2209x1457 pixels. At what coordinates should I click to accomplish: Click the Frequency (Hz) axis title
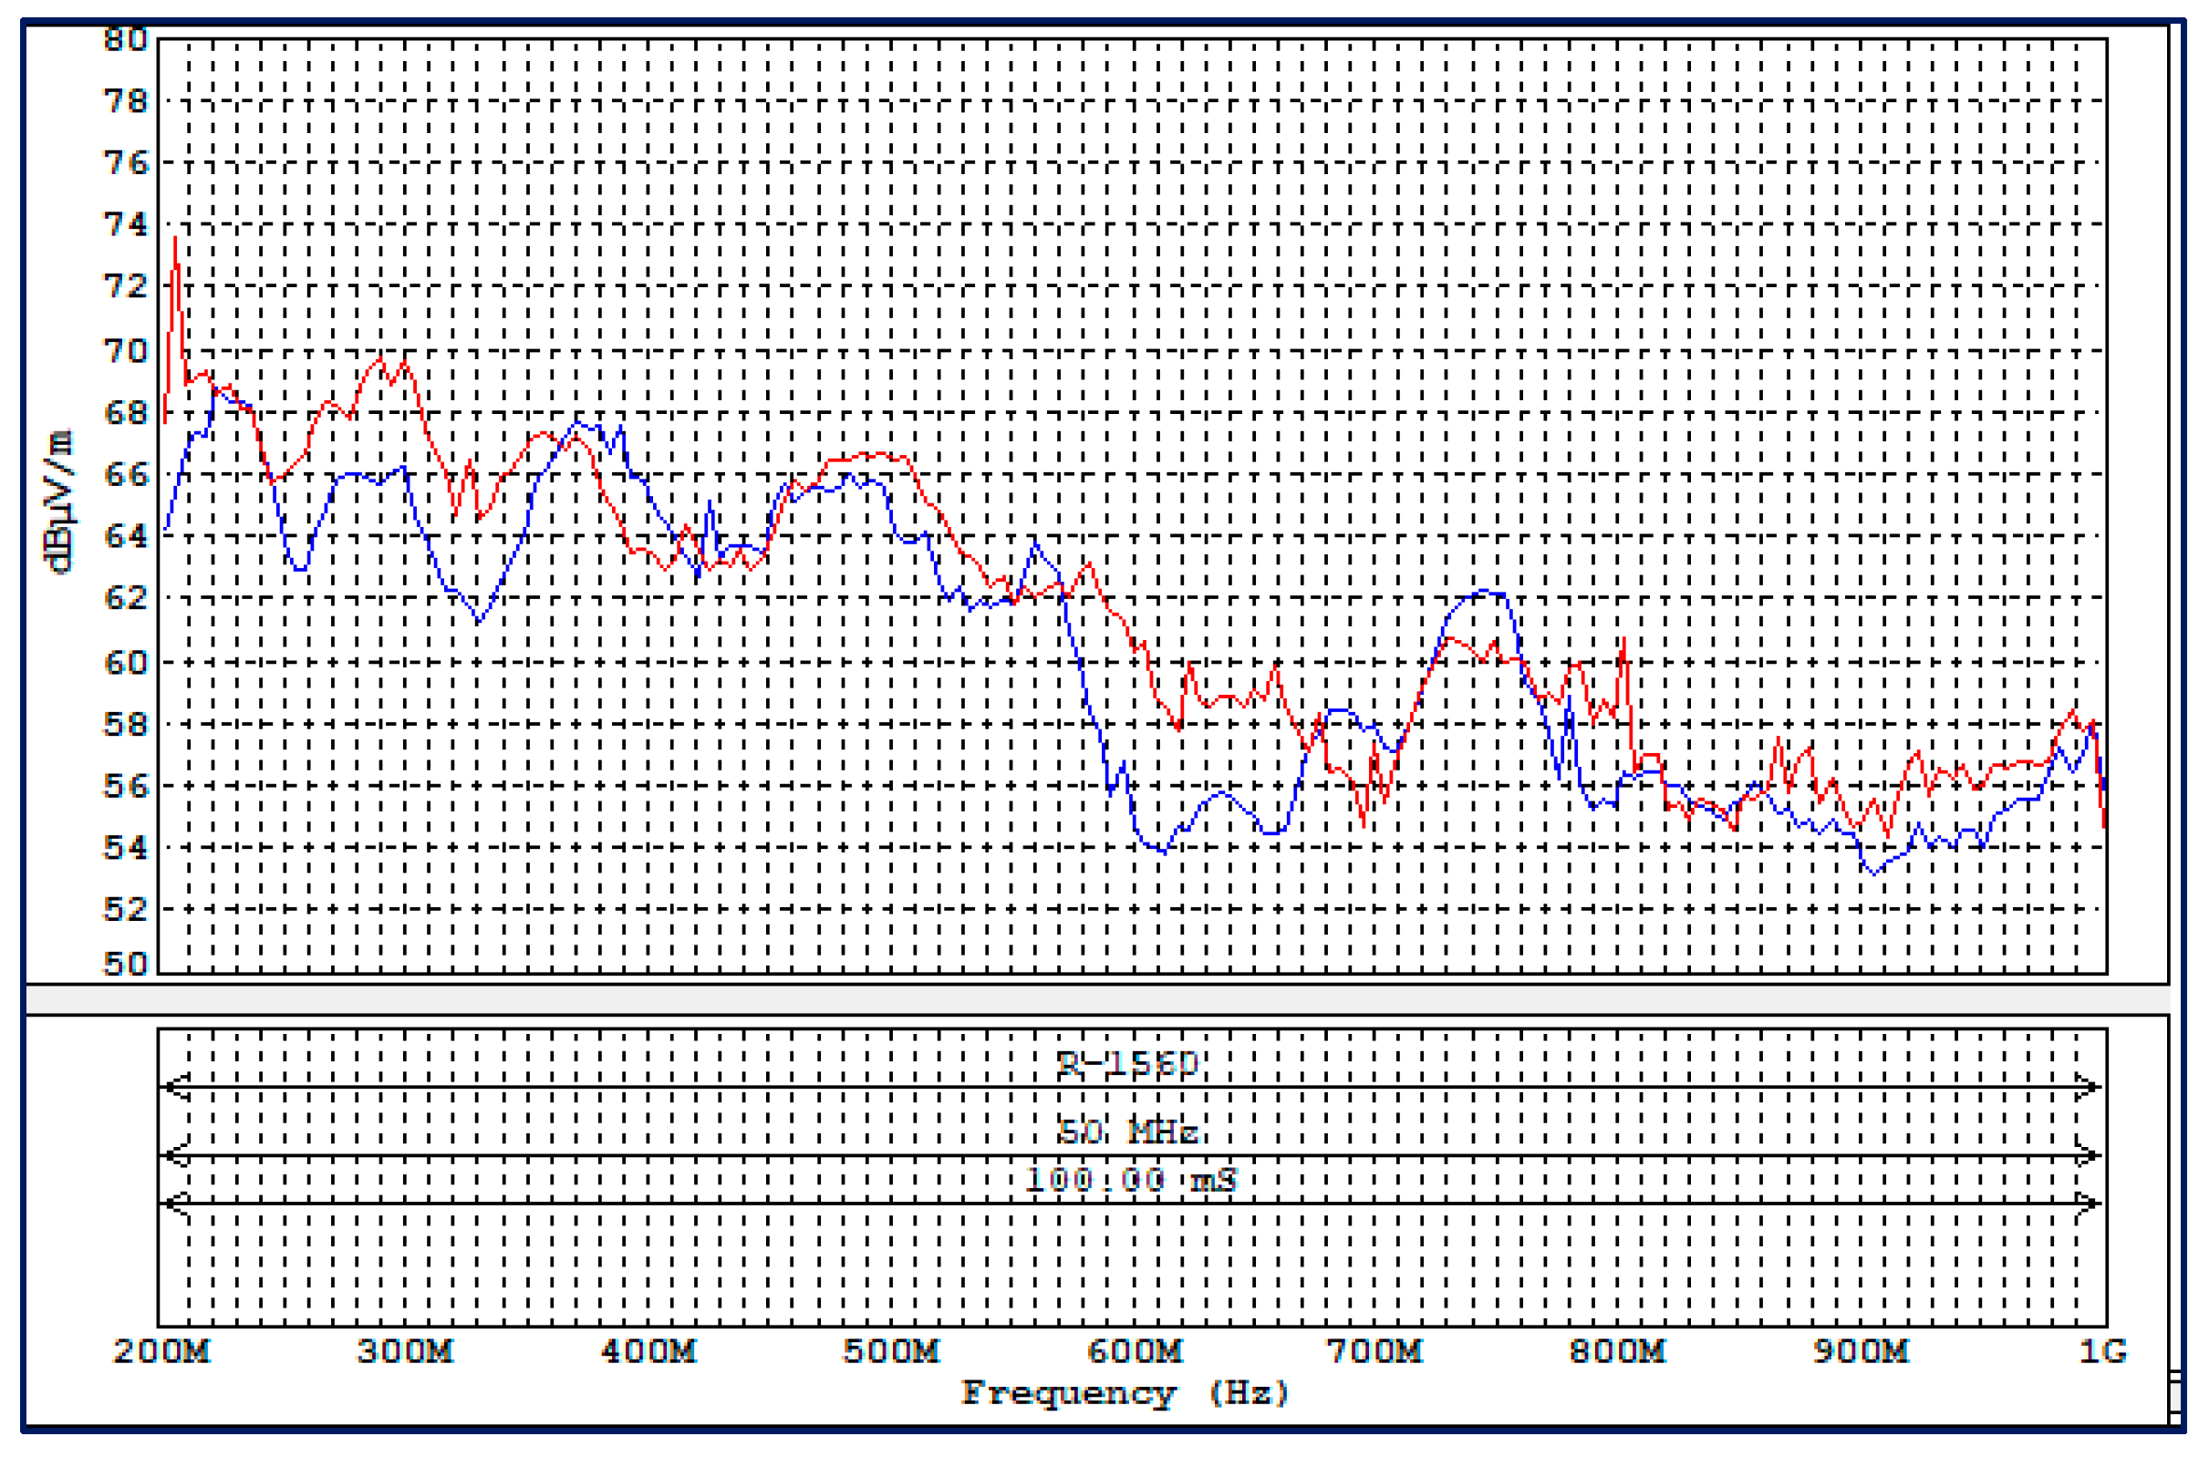[1125, 1393]
